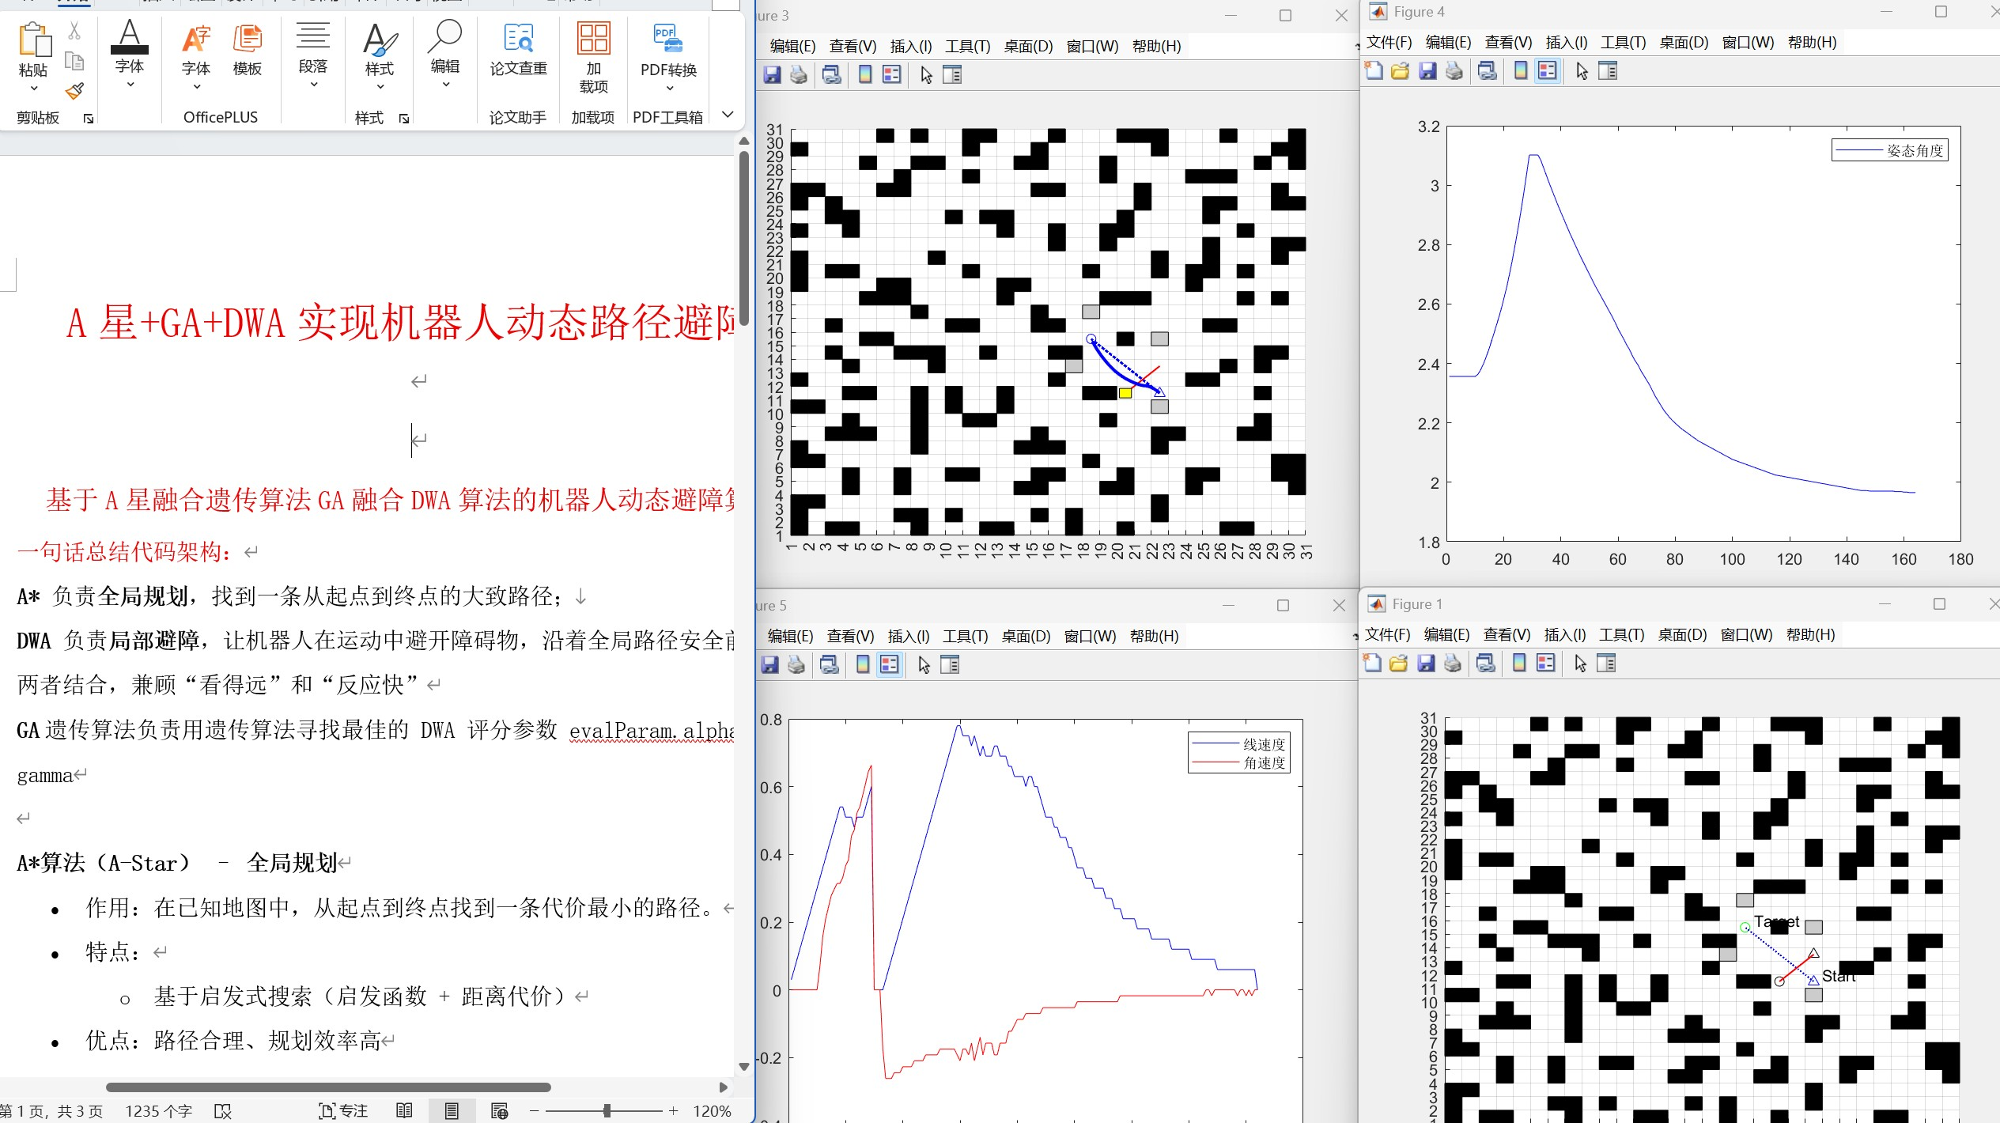Viewport: 2000px width, 1123px height.
Task: Toggle edit plot arrow in Figure 3
Action: [x=926, y=75]
